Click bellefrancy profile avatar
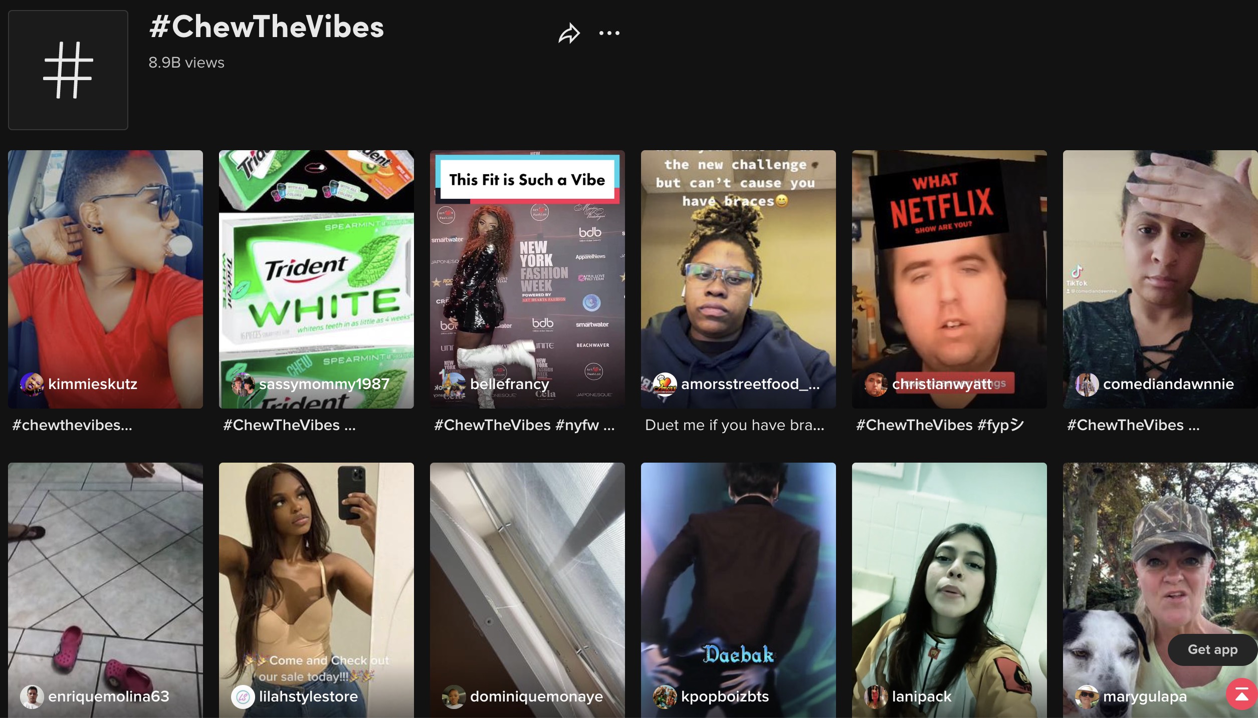The image size is (1258, 718). 454,384
